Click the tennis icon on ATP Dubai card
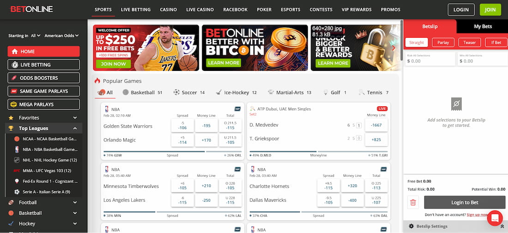Image resolution: width=508 pixels, height=233 pixels. [252, 109]
